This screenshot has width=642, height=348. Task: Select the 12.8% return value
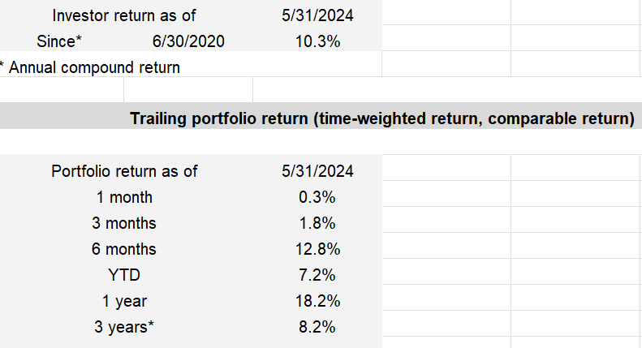[317, 249]
